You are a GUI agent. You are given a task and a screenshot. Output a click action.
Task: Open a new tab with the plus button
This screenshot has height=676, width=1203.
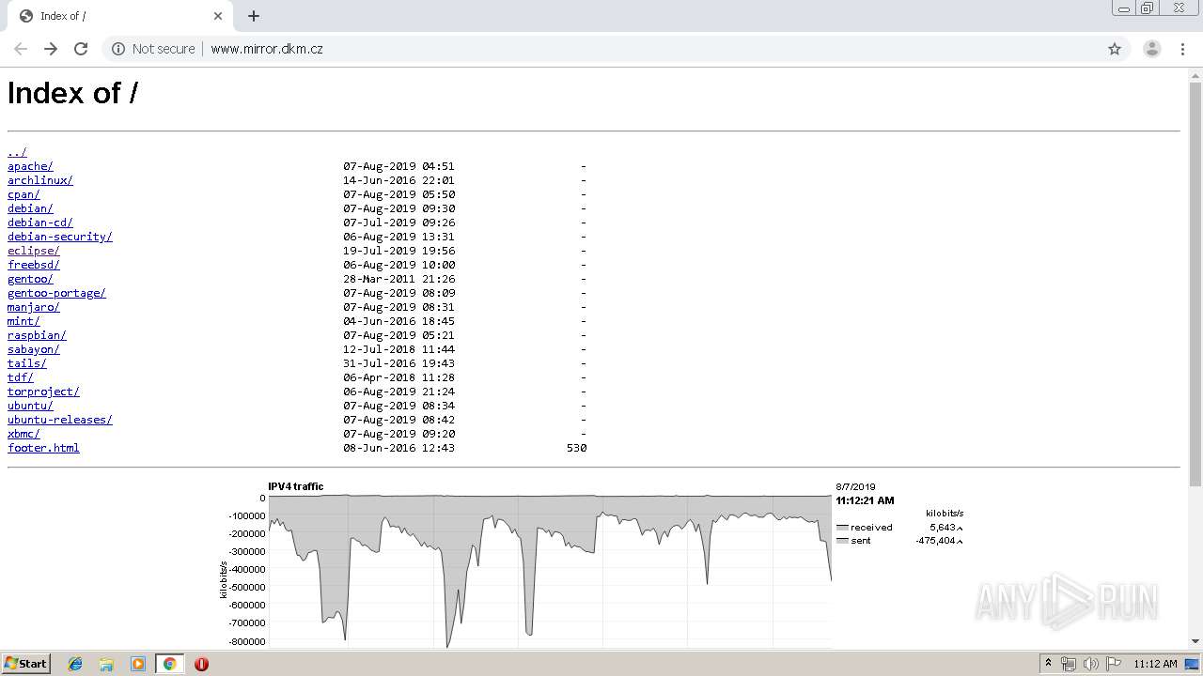click(x=254, y=16)
